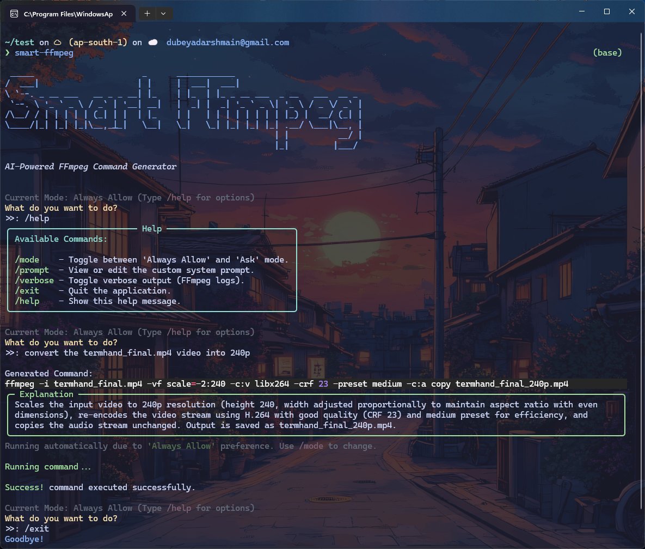
Task: Click the (ap-south-1) region text
Action: pos(98,42)
